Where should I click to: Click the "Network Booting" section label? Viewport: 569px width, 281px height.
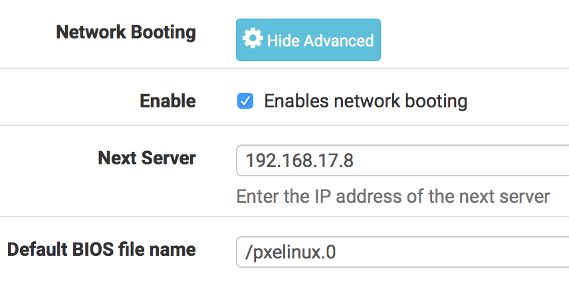point(126,32)
